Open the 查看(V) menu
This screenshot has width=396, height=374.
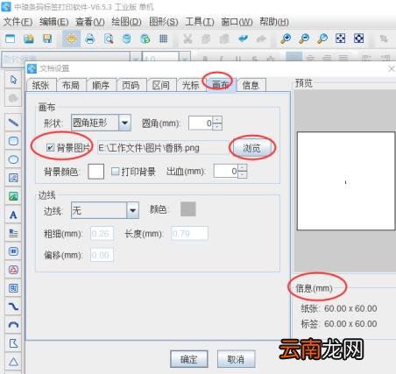90,22
